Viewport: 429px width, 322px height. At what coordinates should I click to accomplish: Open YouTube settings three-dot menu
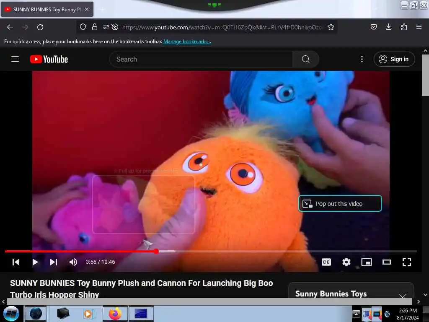point(362,59)
